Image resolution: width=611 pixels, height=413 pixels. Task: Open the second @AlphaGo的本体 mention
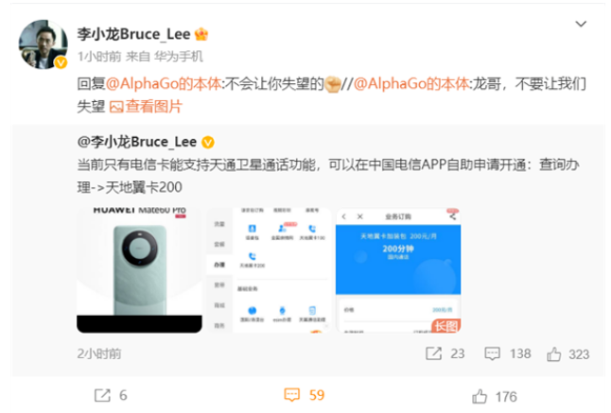click(411, 84)
